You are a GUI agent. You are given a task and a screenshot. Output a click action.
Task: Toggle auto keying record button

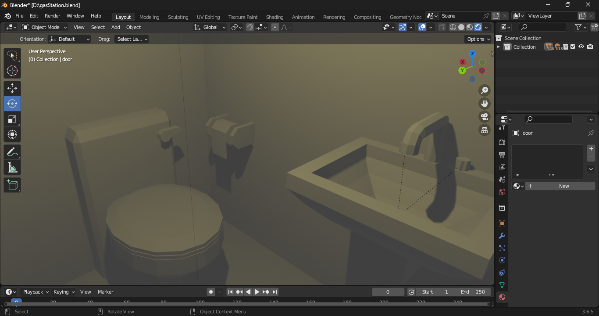point(211,292)
